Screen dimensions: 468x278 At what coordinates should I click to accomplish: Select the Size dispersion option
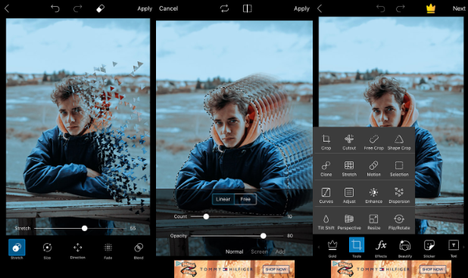tap(47, 250)
